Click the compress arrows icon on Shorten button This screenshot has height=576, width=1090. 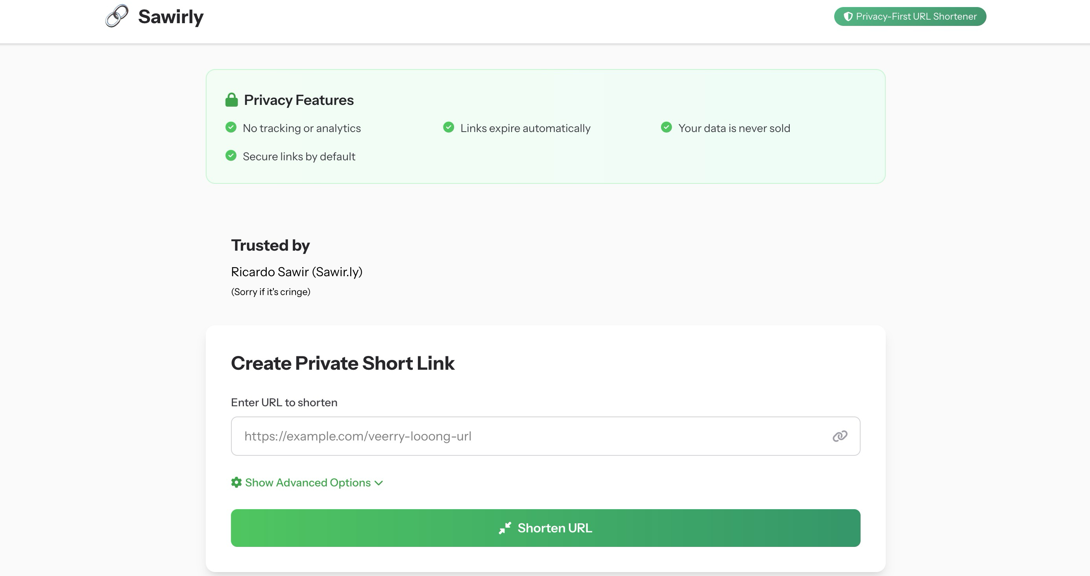coord(505,528)
